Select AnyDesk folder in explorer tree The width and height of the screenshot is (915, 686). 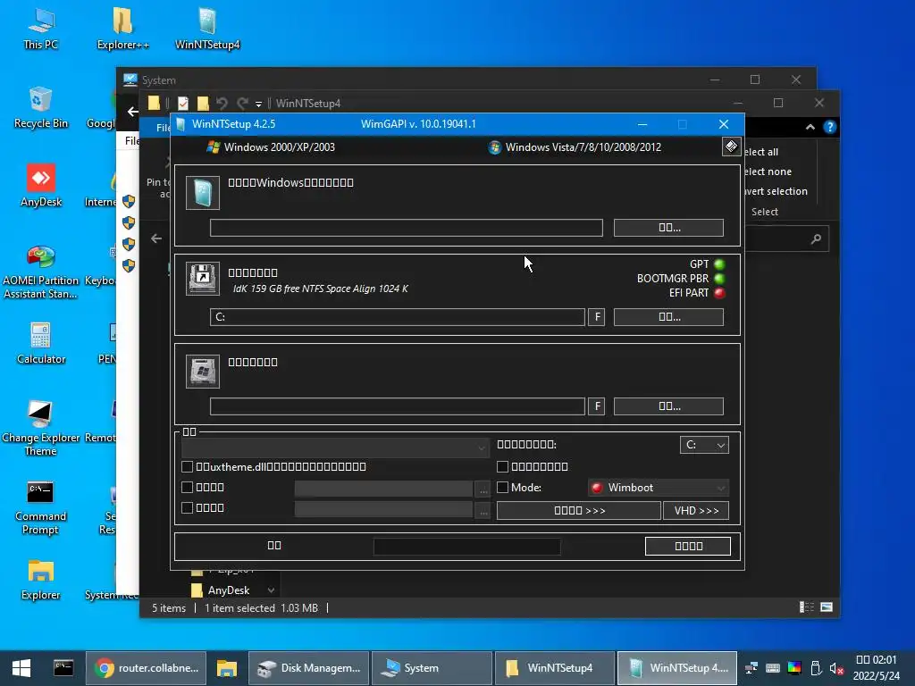[229, 590]
